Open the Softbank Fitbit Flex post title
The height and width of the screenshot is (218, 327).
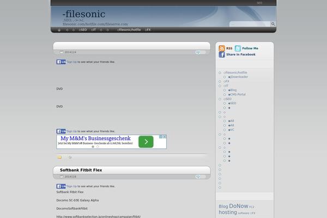[x=81, y=170]
